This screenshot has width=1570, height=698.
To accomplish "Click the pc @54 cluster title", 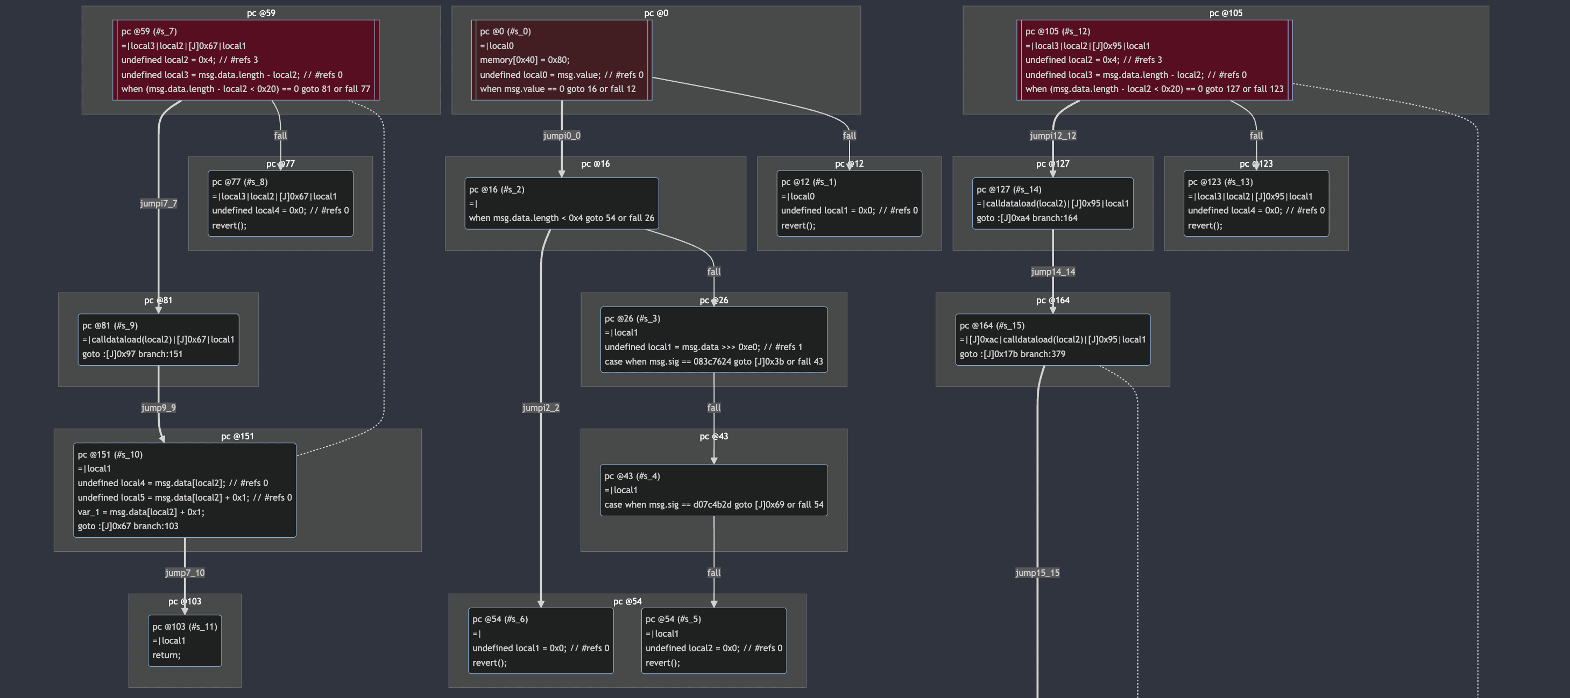I will [627, 601].
